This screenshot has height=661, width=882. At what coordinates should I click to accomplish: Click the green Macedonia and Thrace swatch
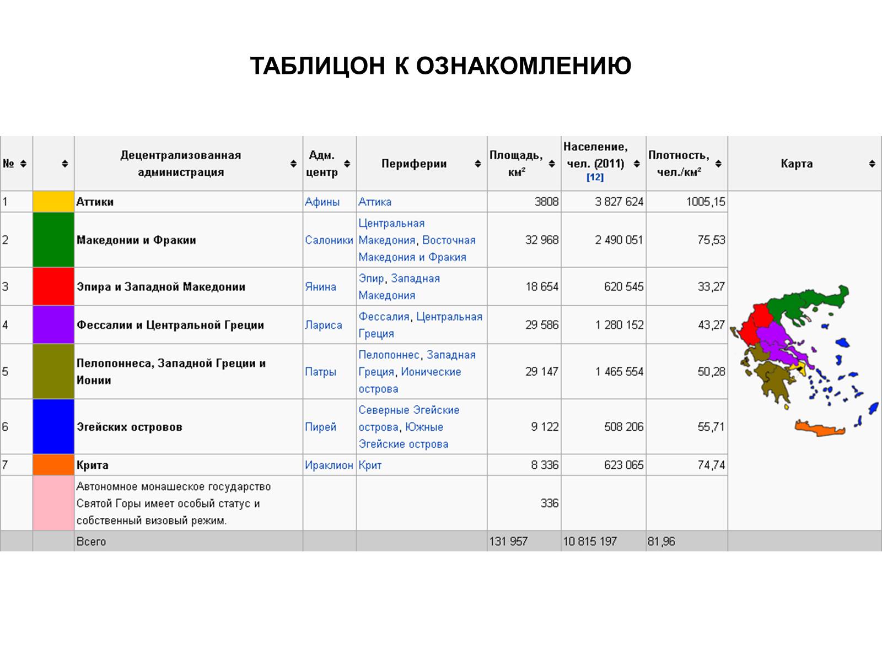(53, 240)
